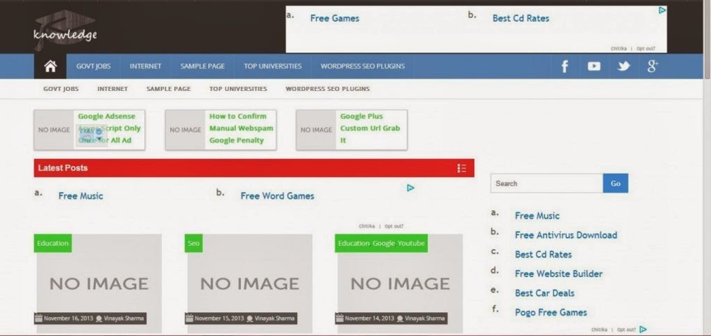Click Opt out? at sidebar ad bottom
Viewport: 711px width, 336px height.
[x=626, y=330]
